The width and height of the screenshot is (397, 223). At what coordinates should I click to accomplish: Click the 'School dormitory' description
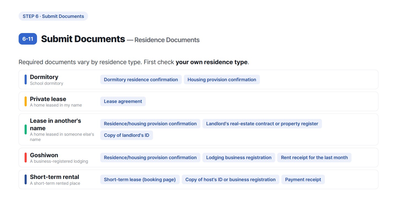(x=47, y=83)
